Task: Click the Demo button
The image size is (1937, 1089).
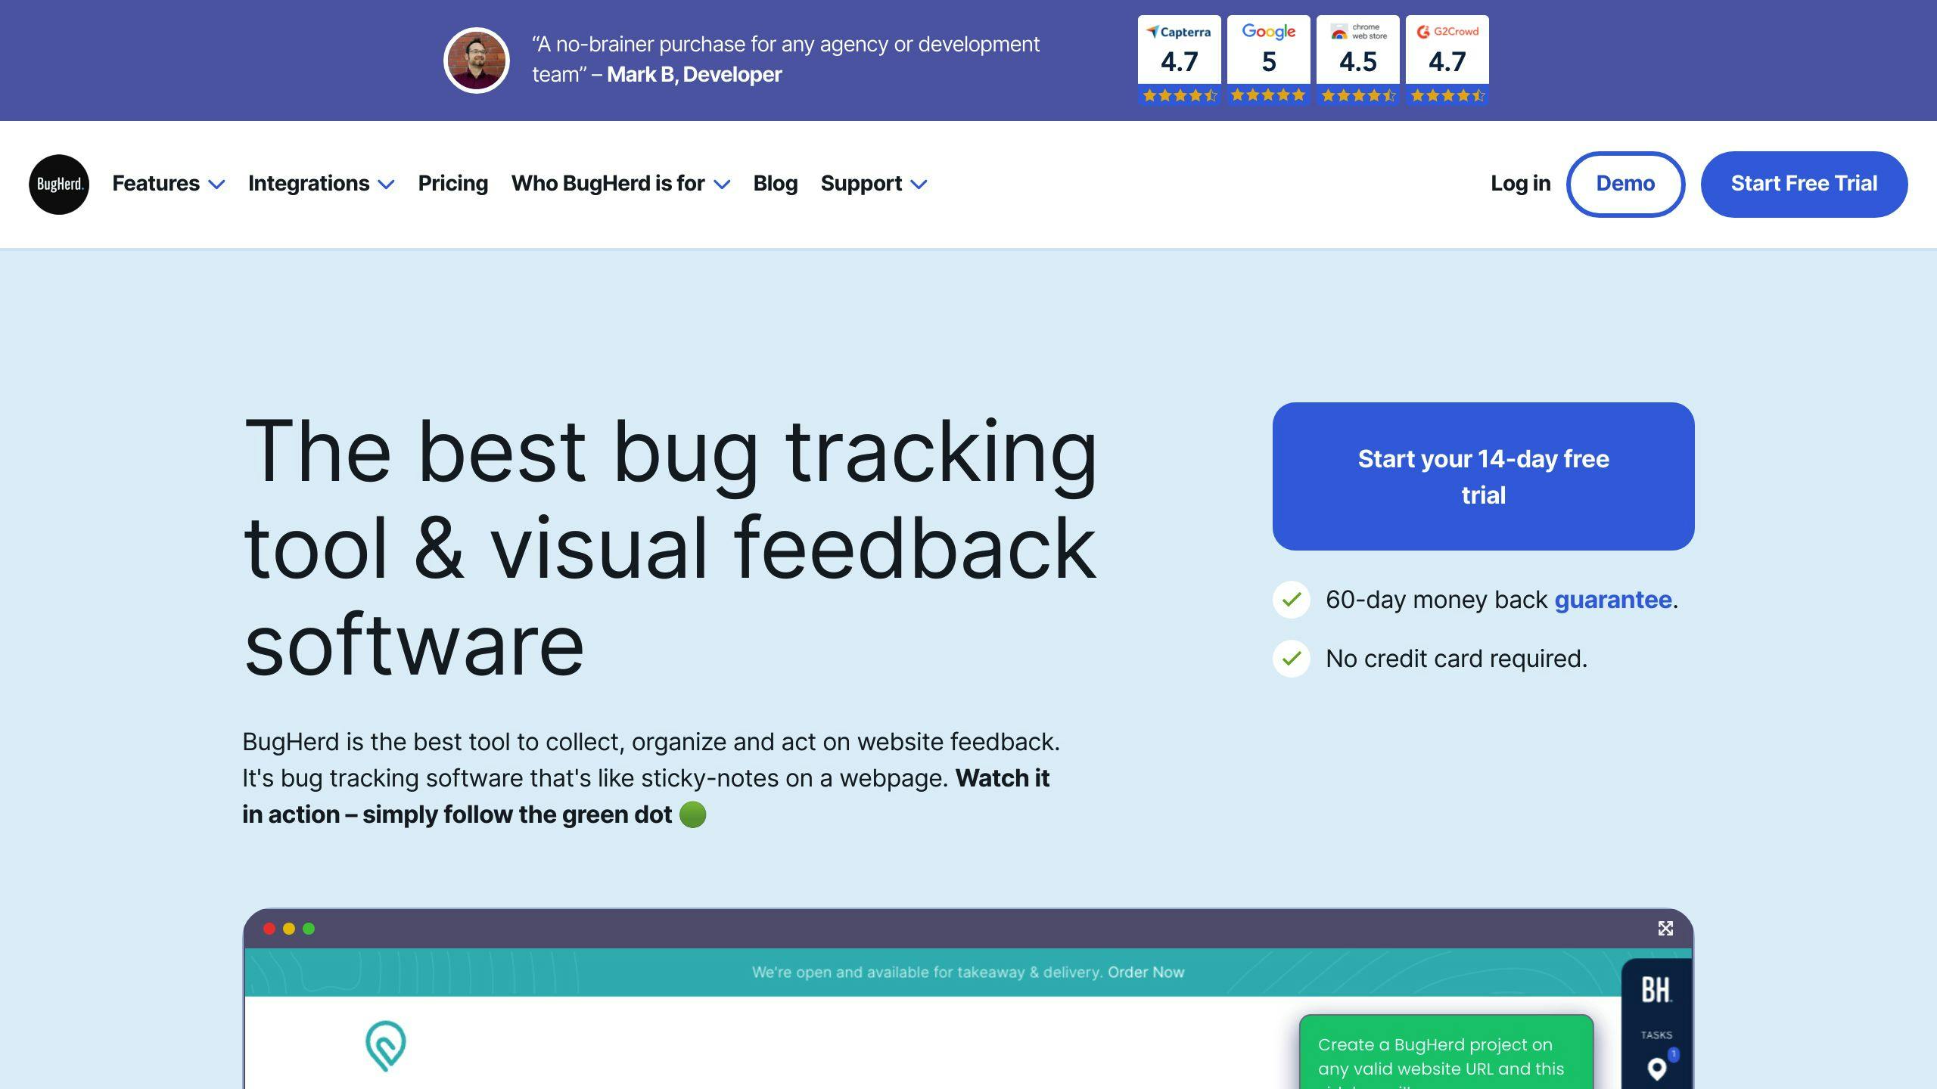Action: (1625, 184)
